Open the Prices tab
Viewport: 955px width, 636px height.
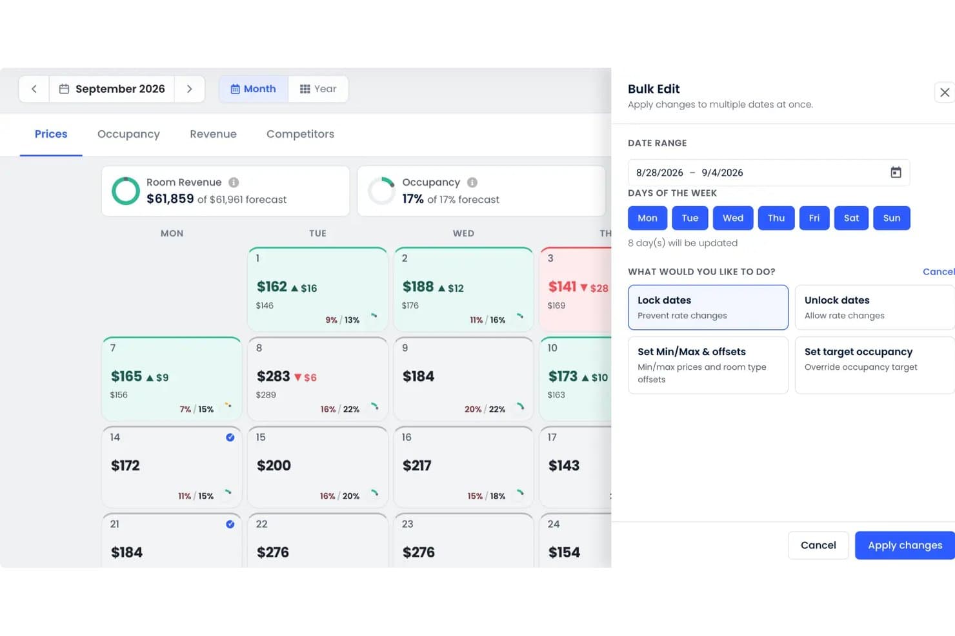(x=51, y=134)
